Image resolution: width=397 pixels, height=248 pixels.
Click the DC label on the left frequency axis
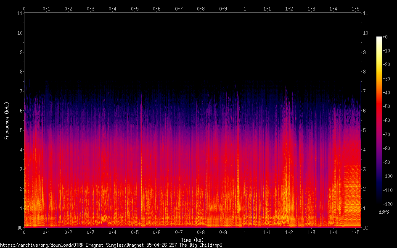pyautogui.click(x=19, y=228)
